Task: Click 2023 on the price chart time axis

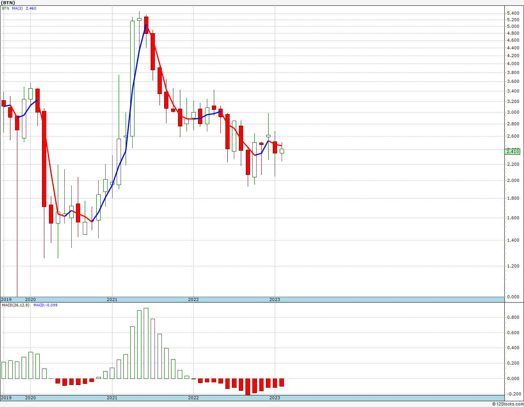Action: (275, 299)
